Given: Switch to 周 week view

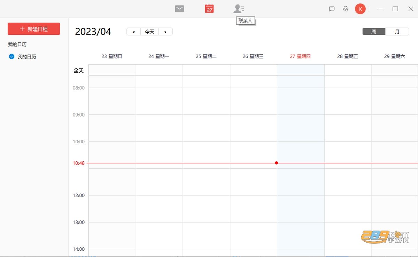Looking at the screenshot, I should pyautogui.click(x=374, y=32).
